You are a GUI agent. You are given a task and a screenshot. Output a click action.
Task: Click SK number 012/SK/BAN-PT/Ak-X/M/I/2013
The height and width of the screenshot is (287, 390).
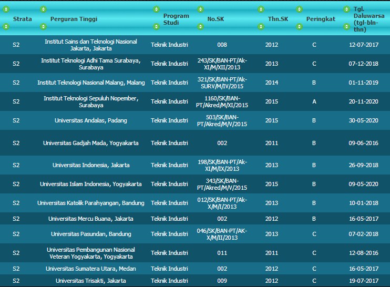tap(222, 203)
